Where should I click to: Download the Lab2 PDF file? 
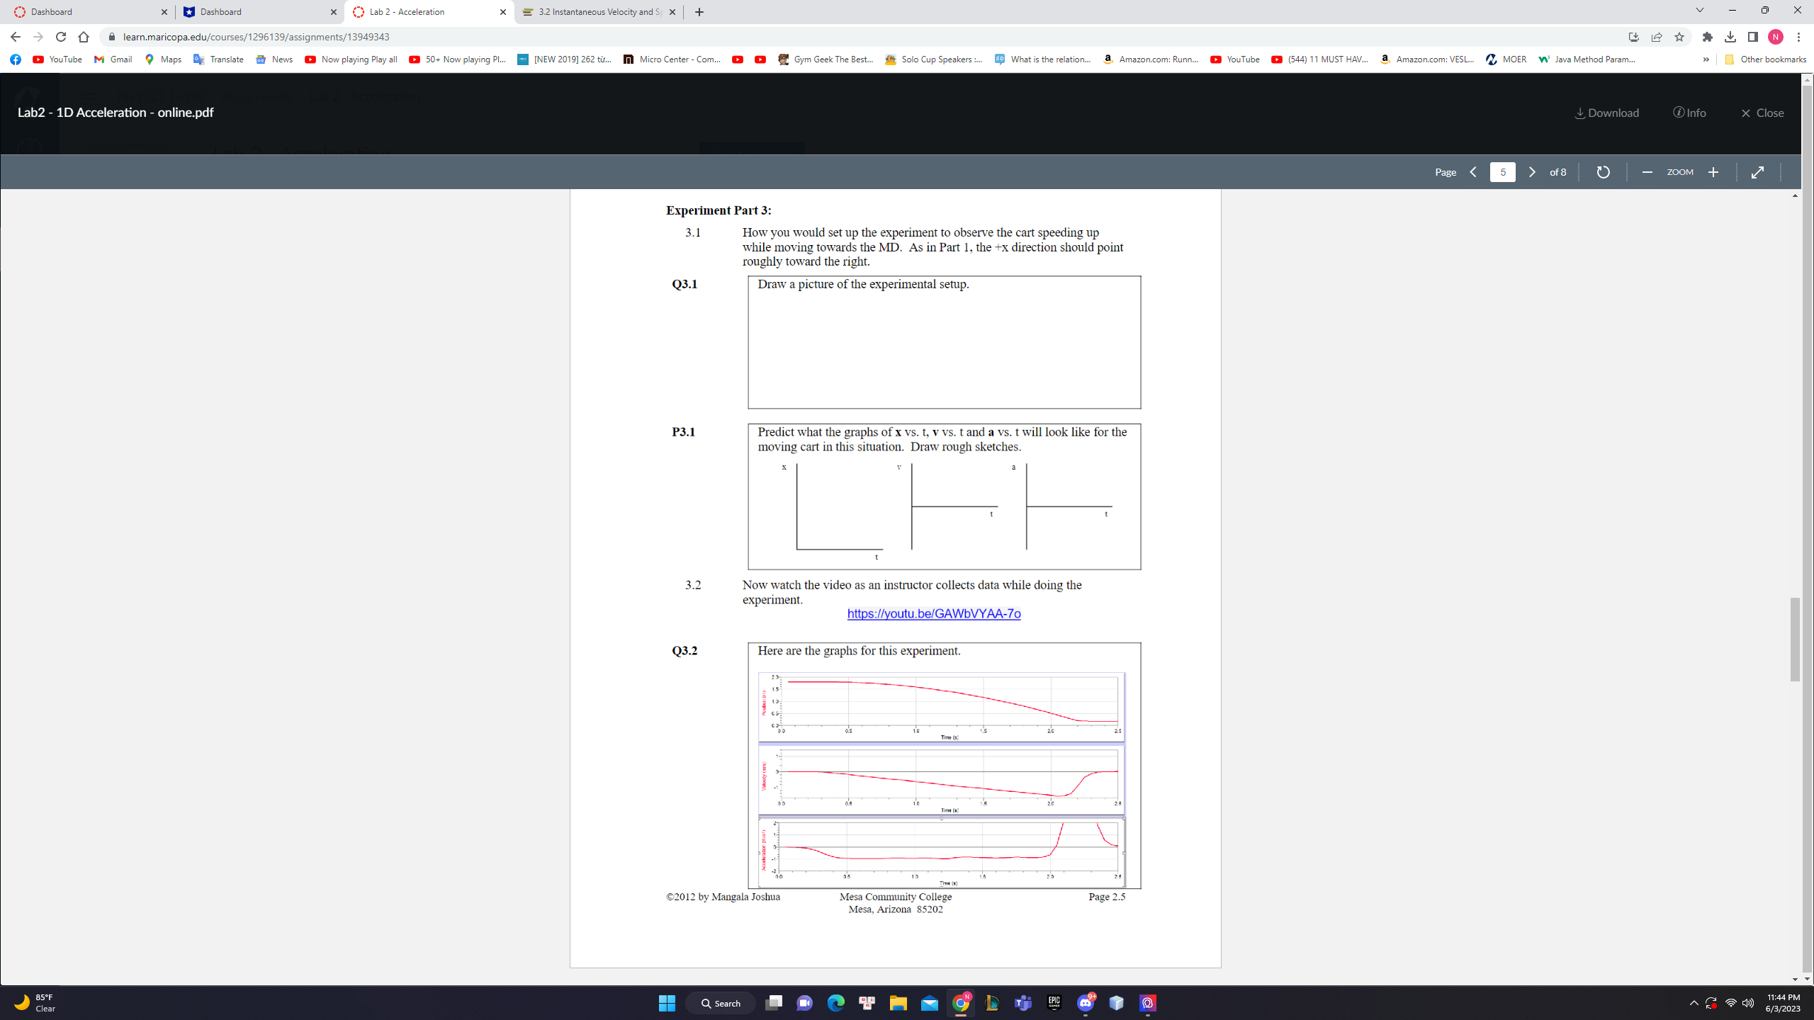tap(1606, 113)
